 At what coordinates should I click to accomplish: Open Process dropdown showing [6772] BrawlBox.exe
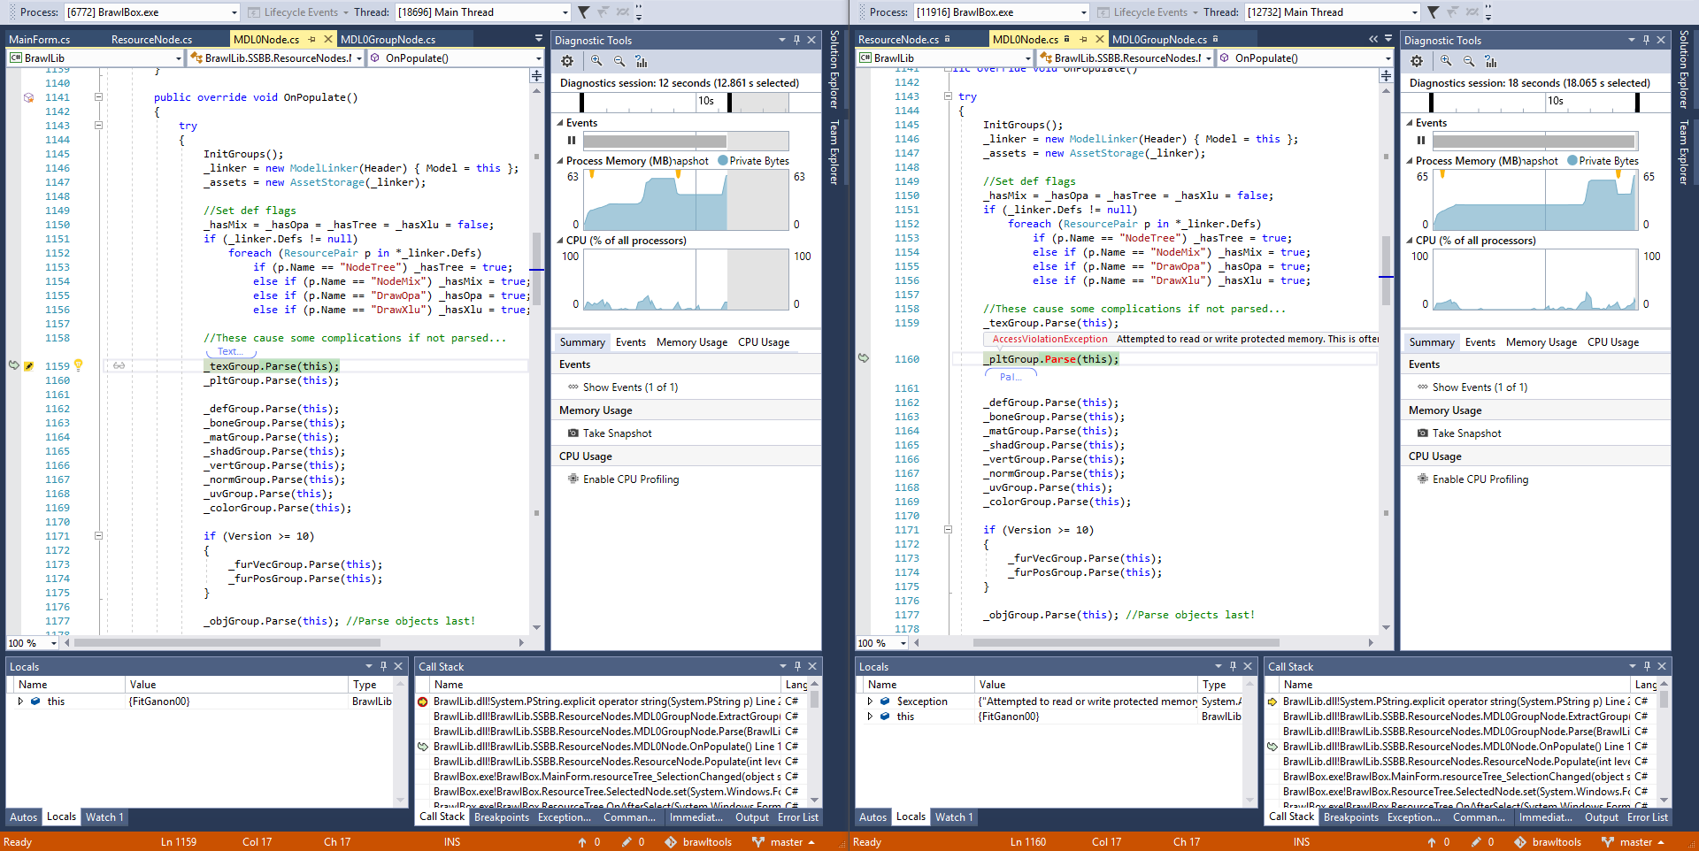[x=150, y=12]
